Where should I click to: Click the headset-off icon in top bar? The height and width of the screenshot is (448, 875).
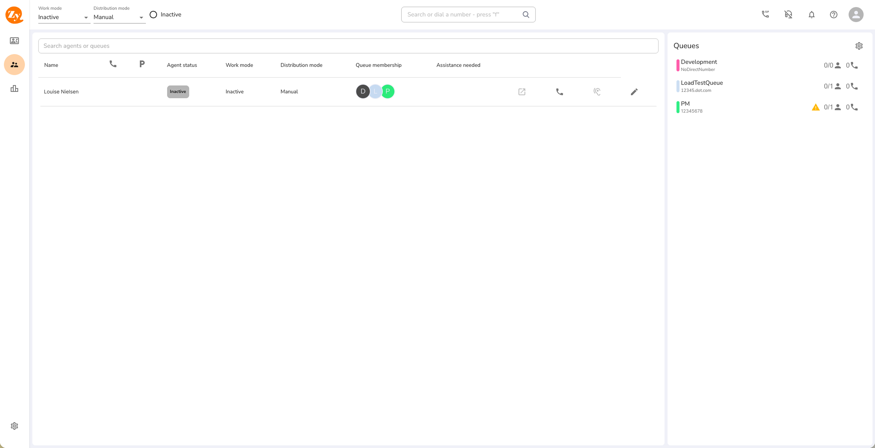coord(788,14)
